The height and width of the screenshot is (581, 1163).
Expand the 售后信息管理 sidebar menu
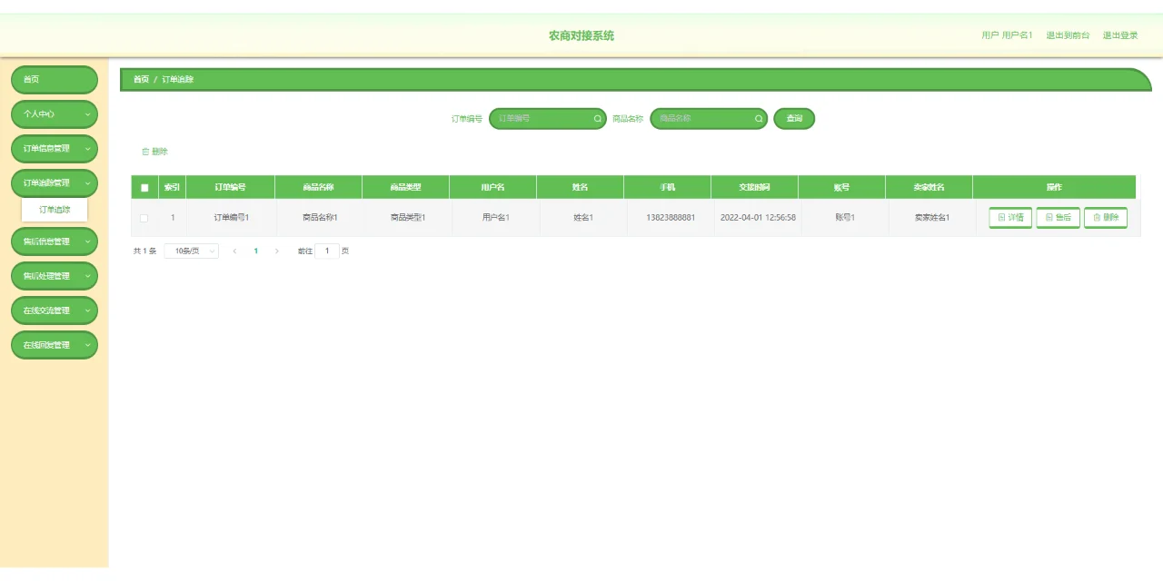coord(54,241)
